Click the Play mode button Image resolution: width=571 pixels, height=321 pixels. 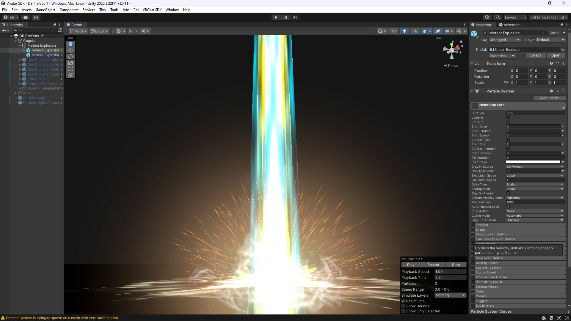[276, 17]
